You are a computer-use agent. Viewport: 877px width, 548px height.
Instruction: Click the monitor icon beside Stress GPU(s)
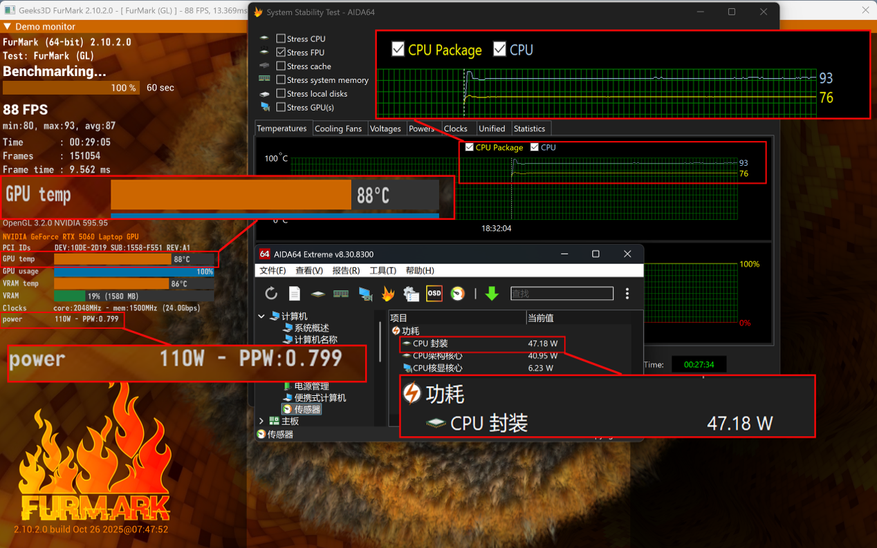[x=265, y=107]
